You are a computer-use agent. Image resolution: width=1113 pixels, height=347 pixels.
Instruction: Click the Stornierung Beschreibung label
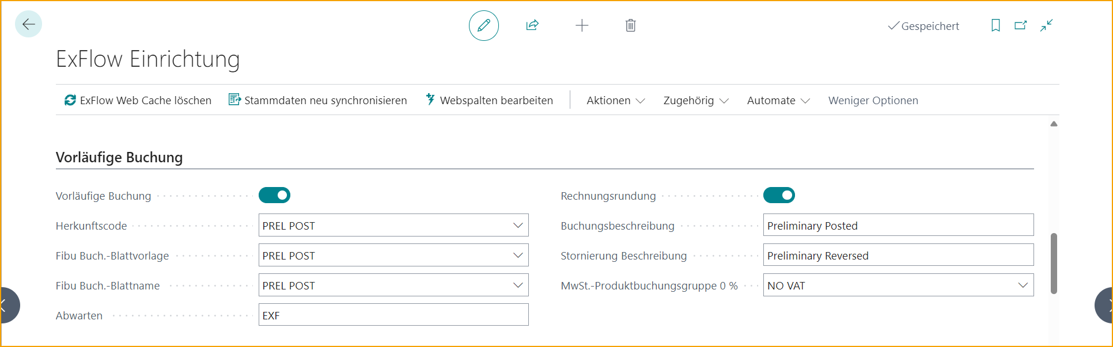(x=624, y=256)
